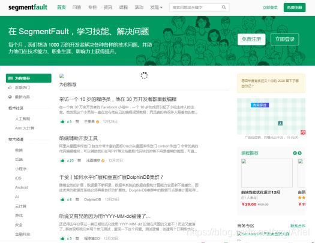Image resolution: width=315 pixels, height=243 pixels.
Task: Like the 前端辅助开发工具 article
Action: 62,160
